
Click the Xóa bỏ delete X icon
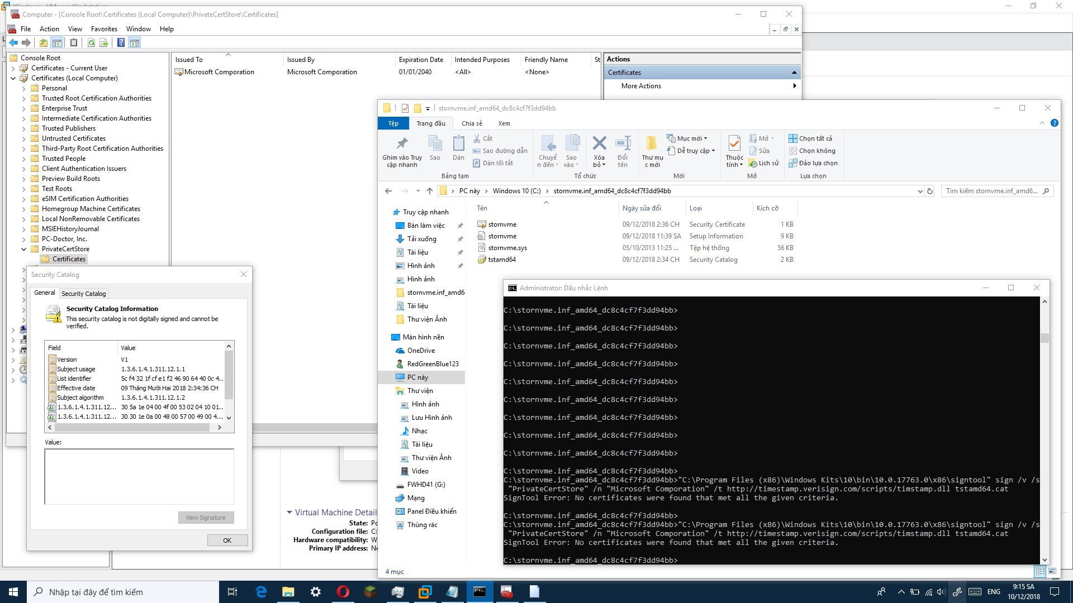(599, 143)
